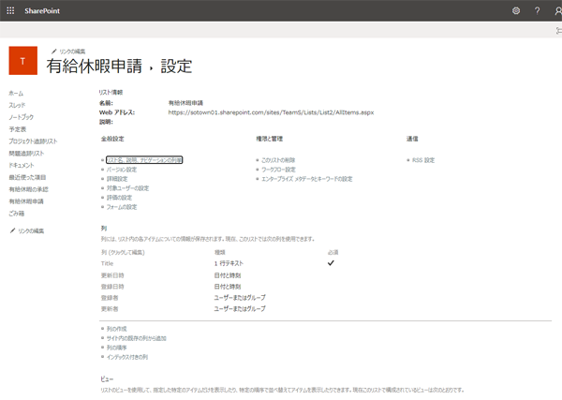This screenshot has height=400, width=562.
Task: Click the ビュー section heading
Action: click(107, 378)
